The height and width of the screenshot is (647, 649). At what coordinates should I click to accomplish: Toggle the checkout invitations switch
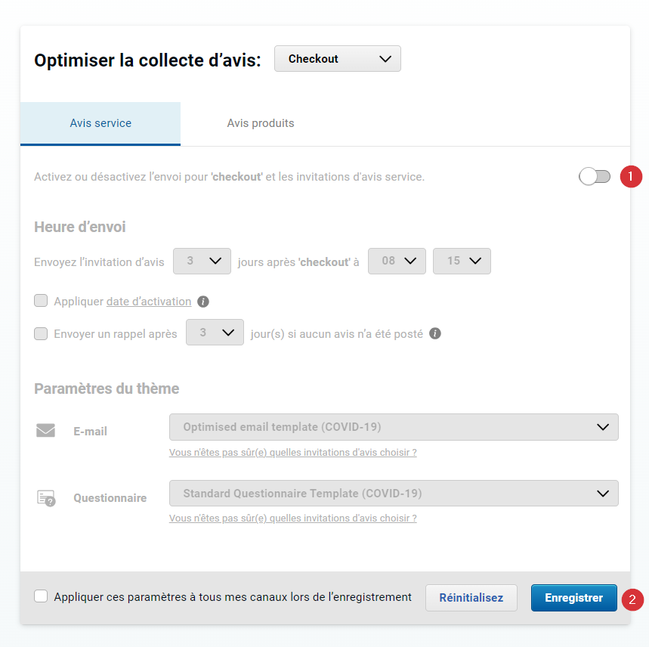click(x=595, y=177)
